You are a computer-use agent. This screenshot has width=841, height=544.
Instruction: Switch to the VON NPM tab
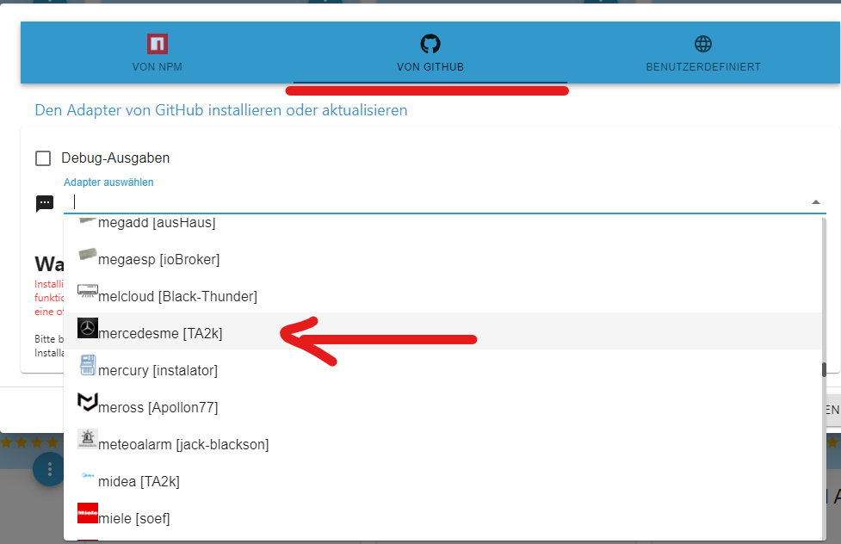tap(158, 53)
